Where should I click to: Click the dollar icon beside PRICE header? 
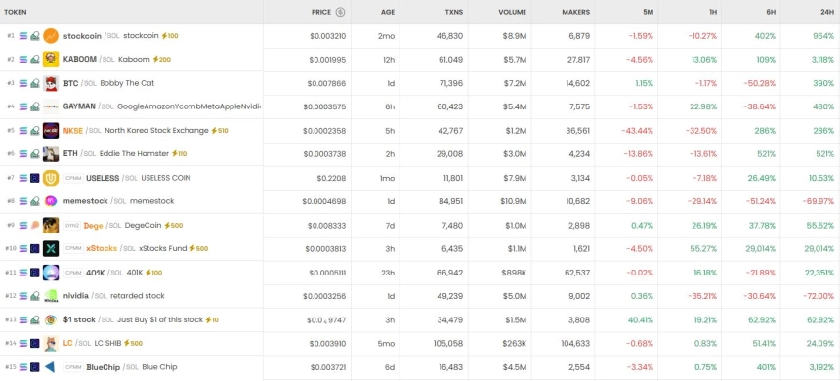pyautogui.click(x=340, y=12)
